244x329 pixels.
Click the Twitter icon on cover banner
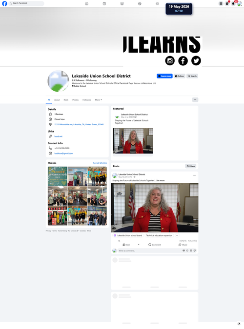pyautogui.click(x=196, y=60)
